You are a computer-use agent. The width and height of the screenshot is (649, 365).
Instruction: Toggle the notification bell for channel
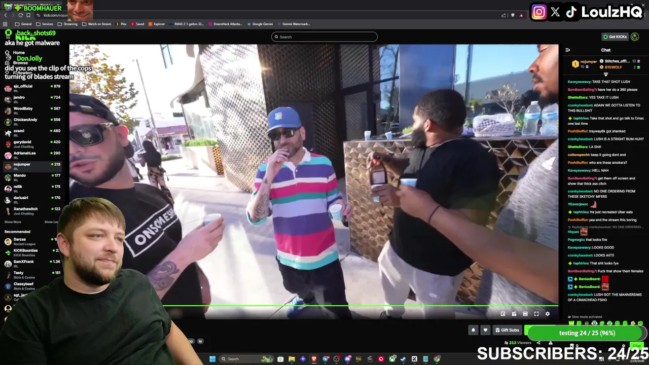pos(473,330)
